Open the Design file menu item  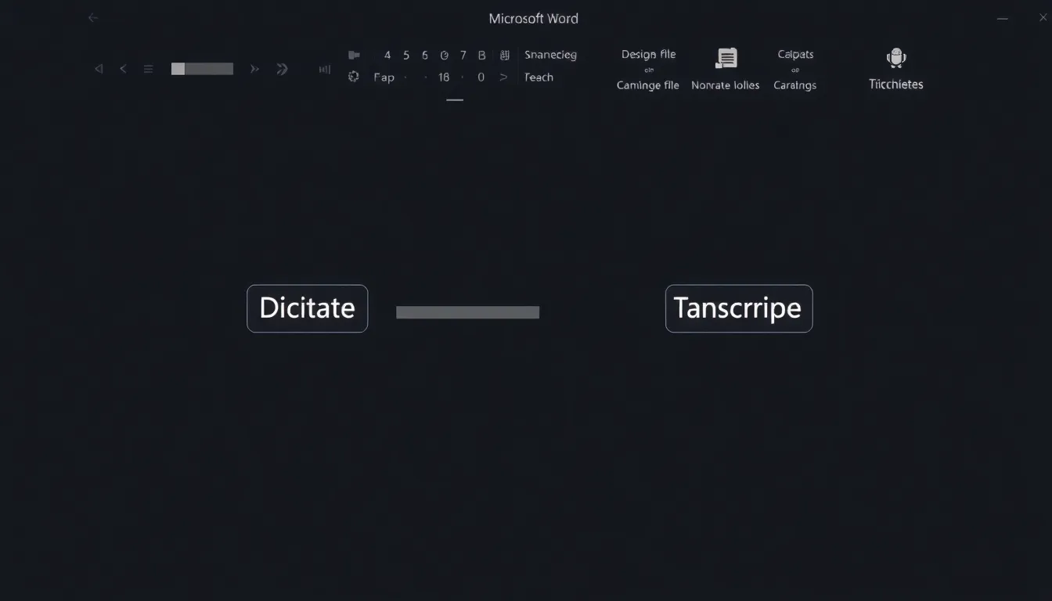pos(648,54)
